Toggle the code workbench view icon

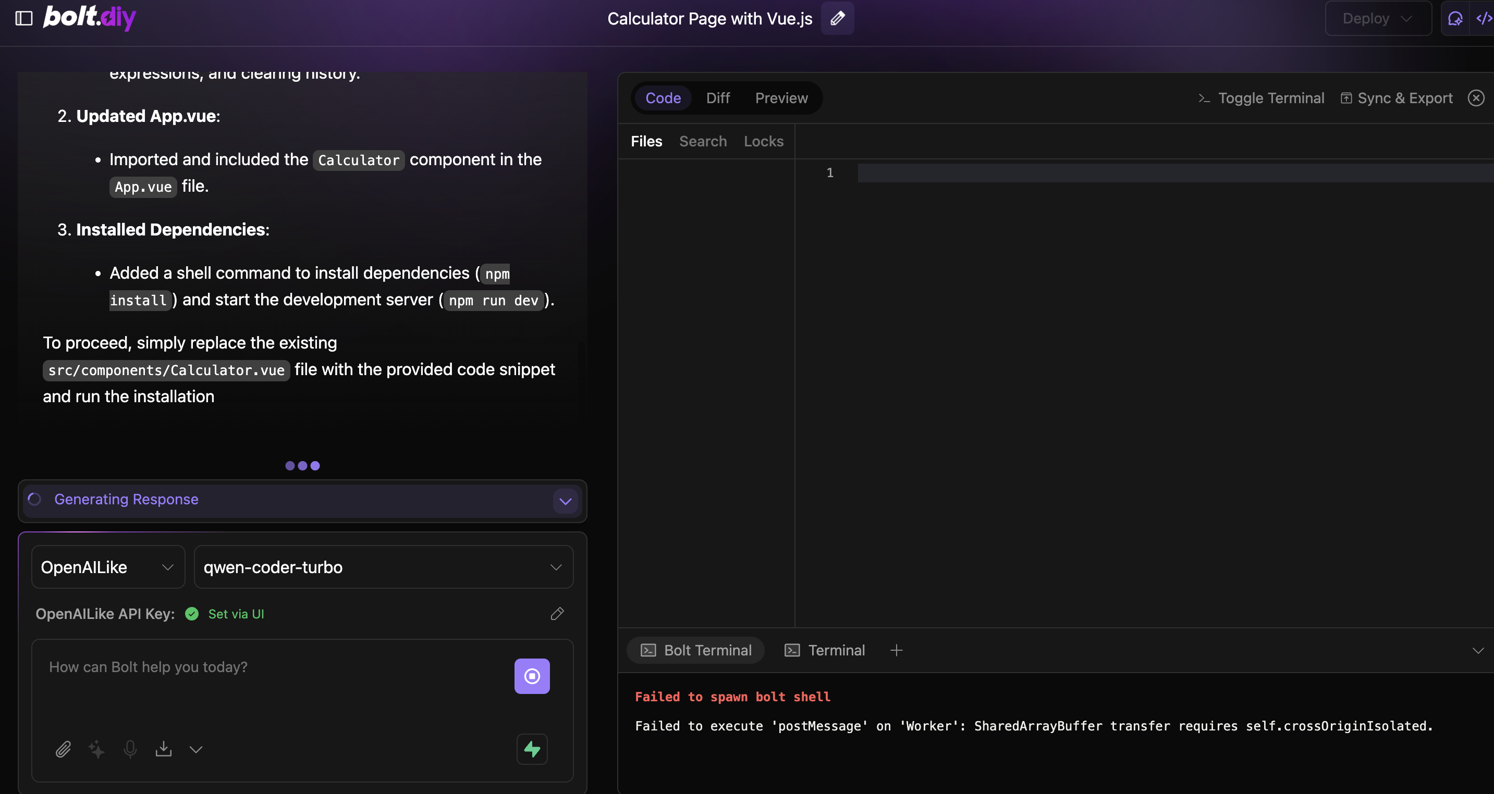(1484, 19)
